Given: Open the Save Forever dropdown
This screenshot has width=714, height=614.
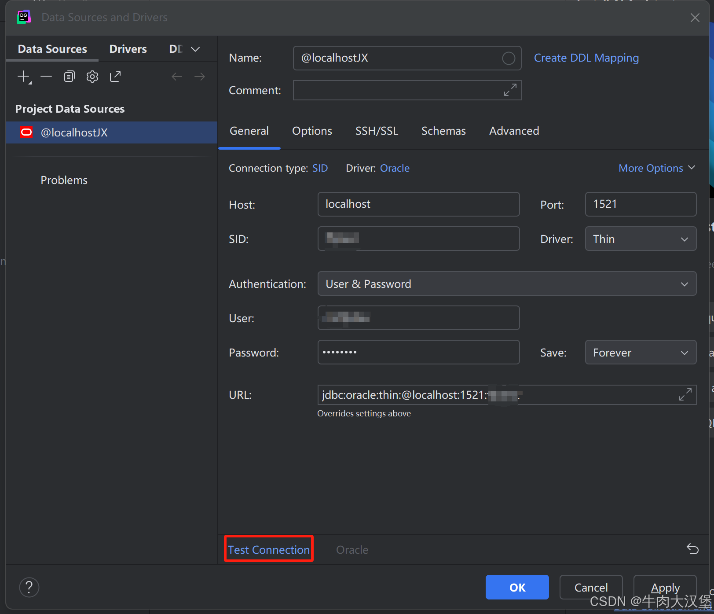Looking at the screenshot, I should click(641, 352).
